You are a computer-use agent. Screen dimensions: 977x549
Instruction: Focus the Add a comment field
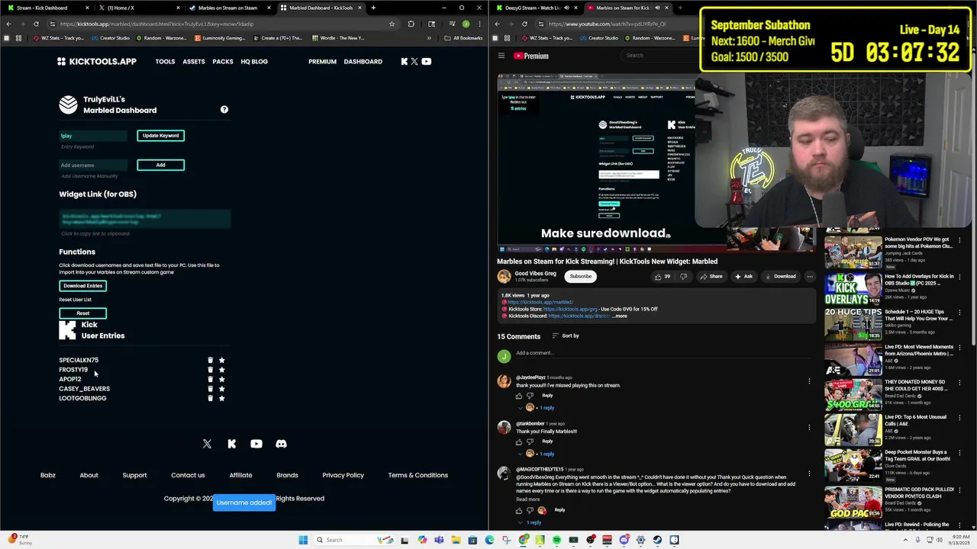click(664, 353)
